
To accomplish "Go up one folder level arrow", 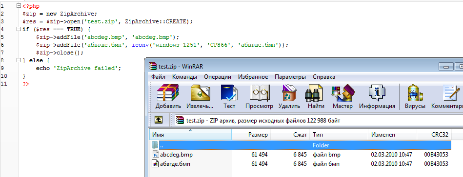I will (159, 120).
